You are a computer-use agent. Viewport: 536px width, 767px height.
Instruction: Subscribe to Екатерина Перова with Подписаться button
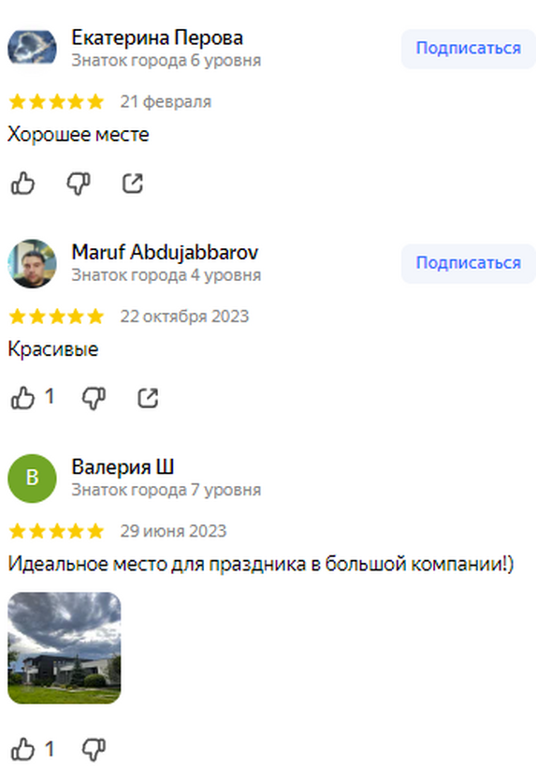468,49
